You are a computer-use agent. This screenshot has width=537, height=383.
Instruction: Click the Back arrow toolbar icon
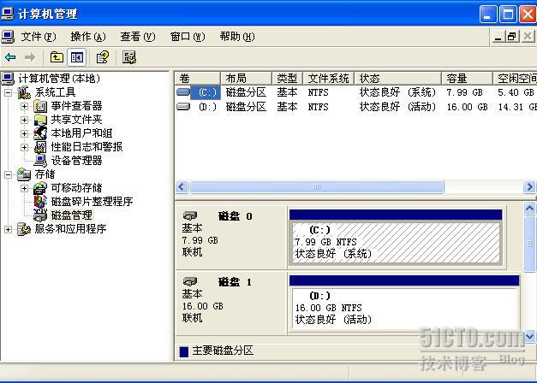(x=10, y=57)
